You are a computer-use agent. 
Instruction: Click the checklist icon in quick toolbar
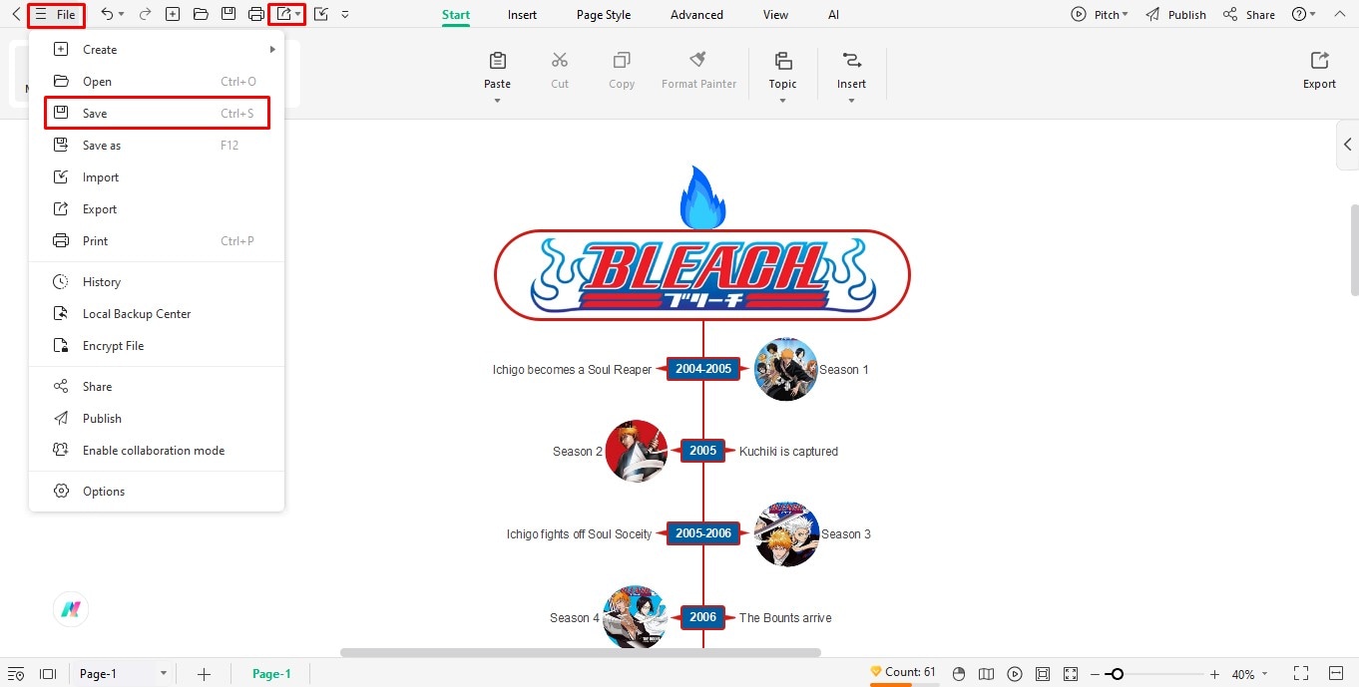pos(321,15)
